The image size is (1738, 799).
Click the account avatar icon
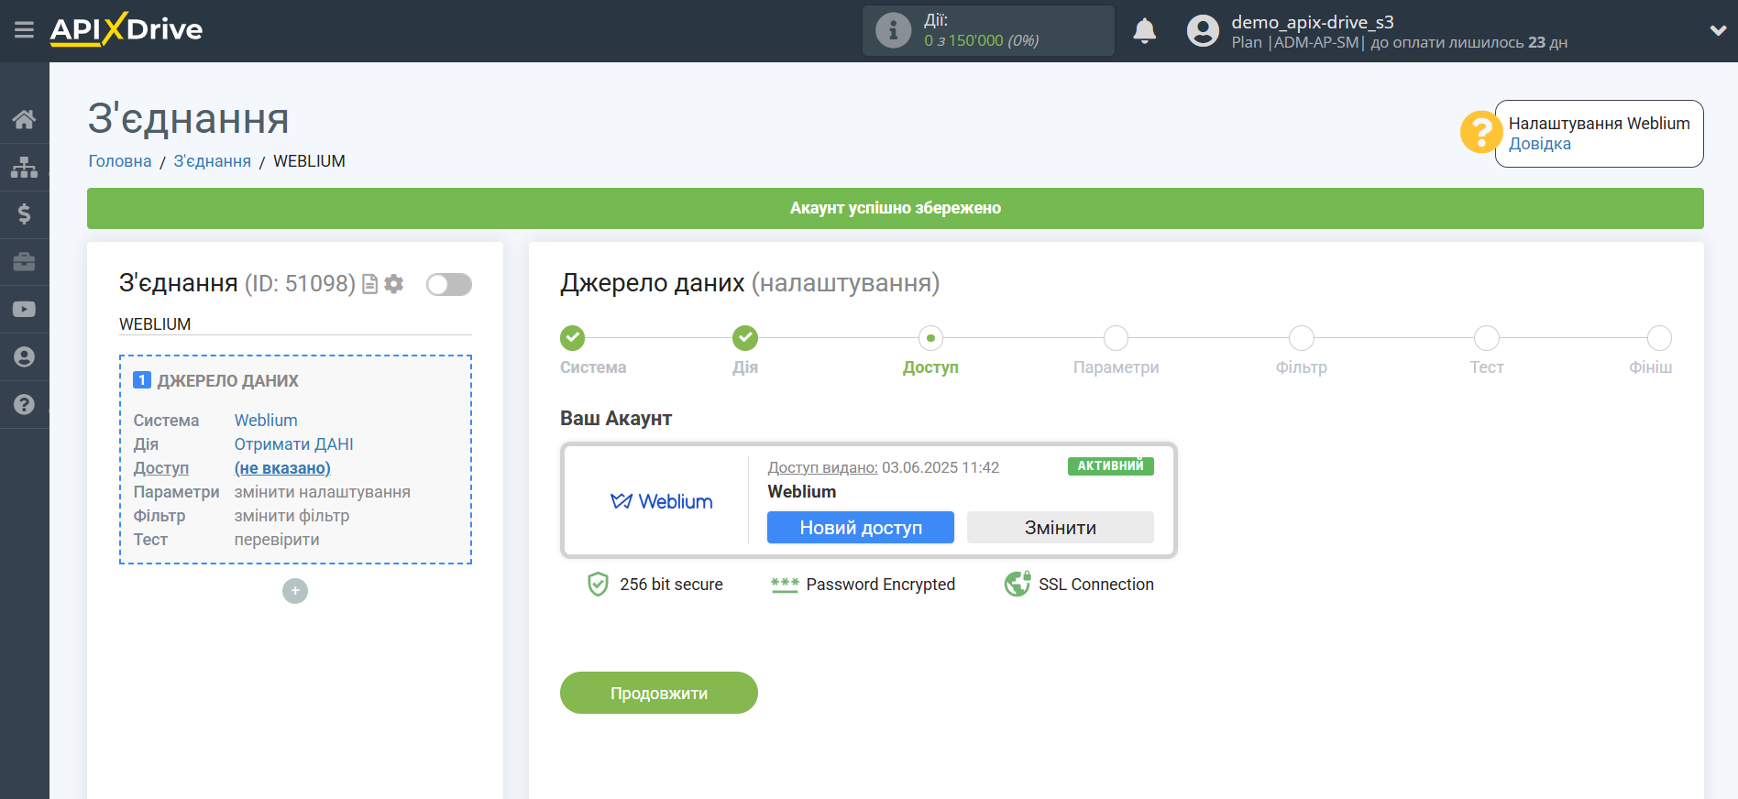1203,31
